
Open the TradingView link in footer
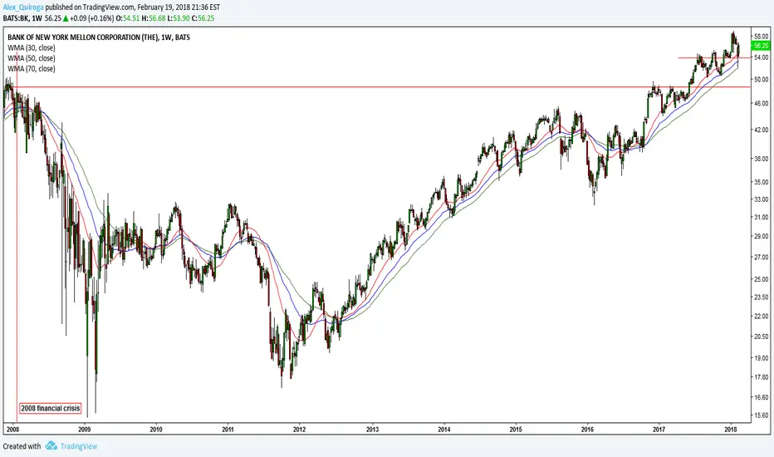click(x=79, y=446)
